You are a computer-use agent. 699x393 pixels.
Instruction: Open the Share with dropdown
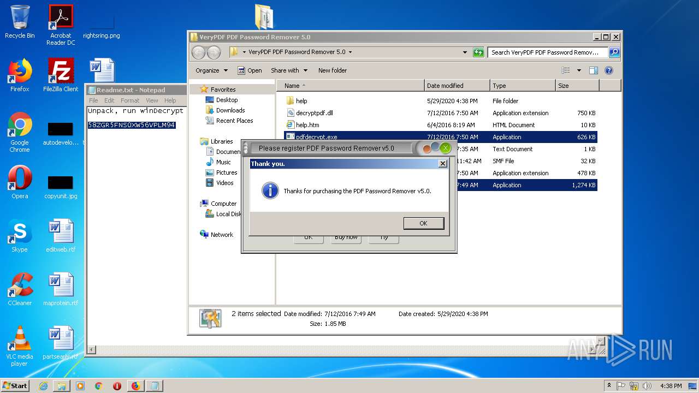289,70
